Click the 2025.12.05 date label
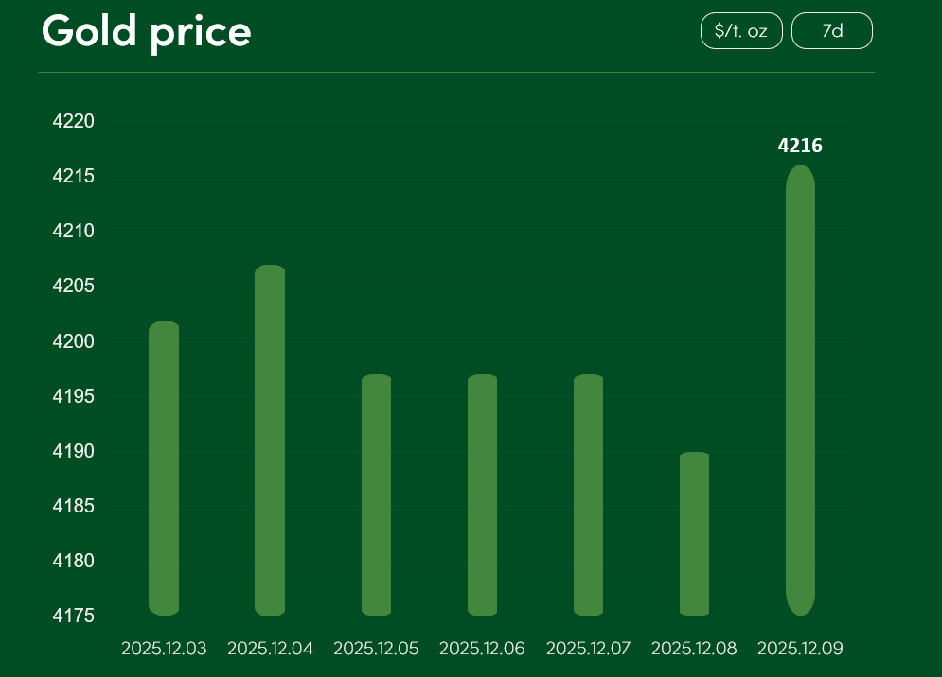This screenshot has height=677, width=942. 376,649
